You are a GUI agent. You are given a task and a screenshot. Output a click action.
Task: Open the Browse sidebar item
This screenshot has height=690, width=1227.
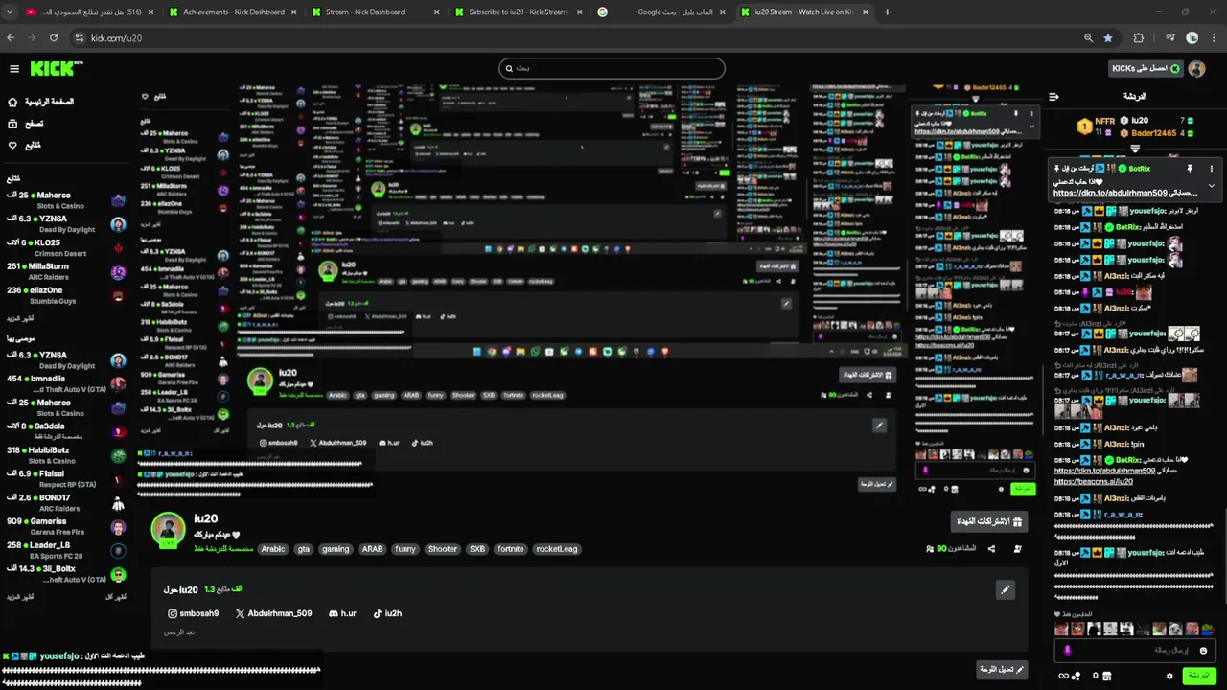pyautogui.click(x=25, y=124)
